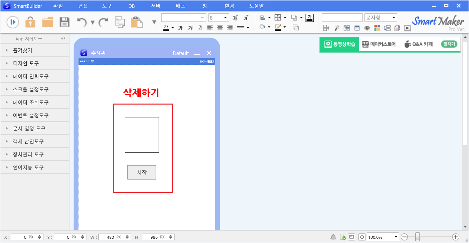Open the toolbar overflow arrow after paste
The width and height of the screenshot is (469, 243).
154,22
